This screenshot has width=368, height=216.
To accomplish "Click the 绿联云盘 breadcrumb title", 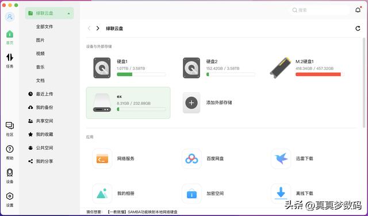I will pos(114,28).
